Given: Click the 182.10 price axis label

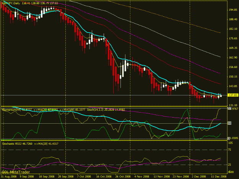Looking at the screenshot, I should point(233,29).
